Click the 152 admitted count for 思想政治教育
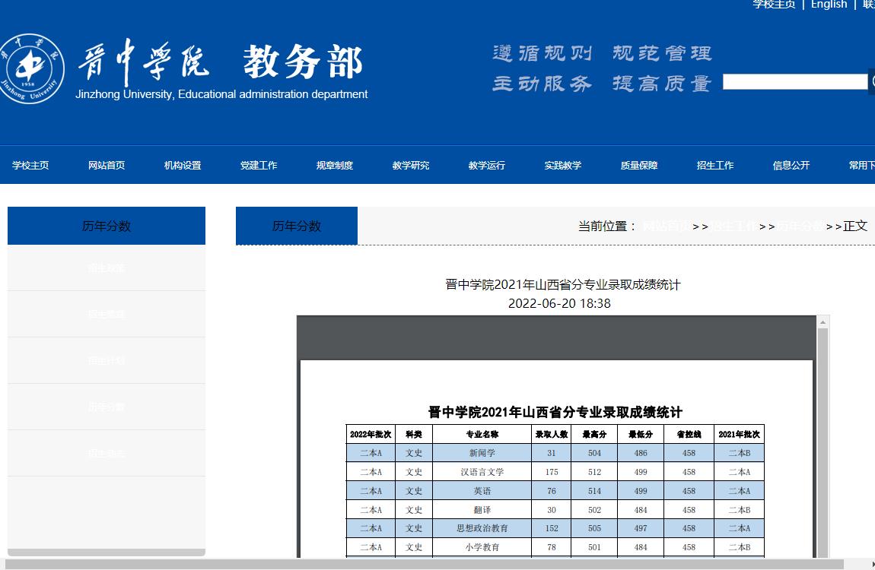Image resolution: width=875 pixels, height=570 pixels. [552, 528]
